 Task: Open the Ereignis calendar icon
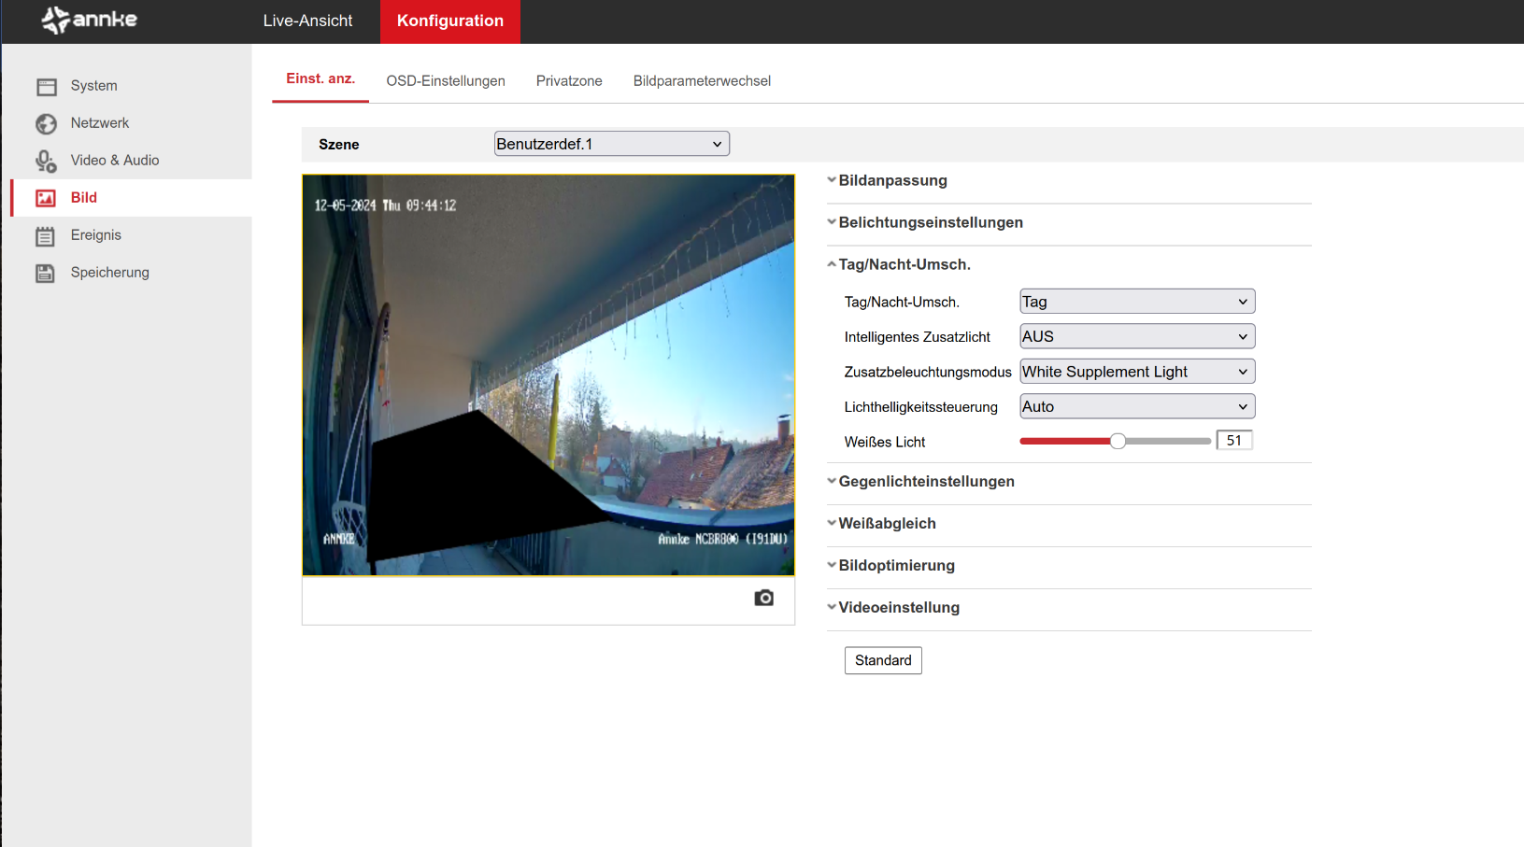(46, 236)
